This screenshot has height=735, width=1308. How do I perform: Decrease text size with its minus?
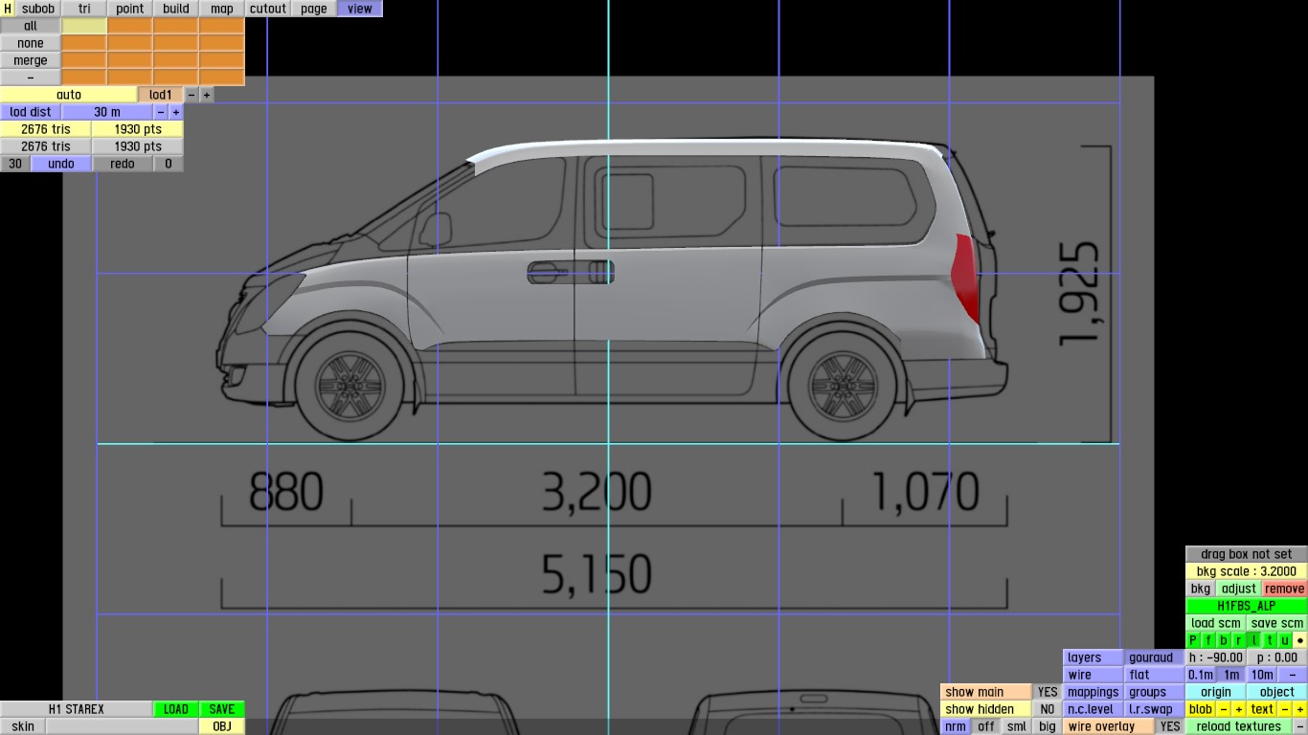pyautogui.click(x=1285, y=709)
